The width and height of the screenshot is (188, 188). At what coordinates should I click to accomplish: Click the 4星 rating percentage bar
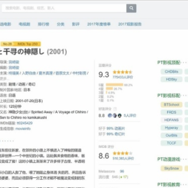click(x=109, y=89)
